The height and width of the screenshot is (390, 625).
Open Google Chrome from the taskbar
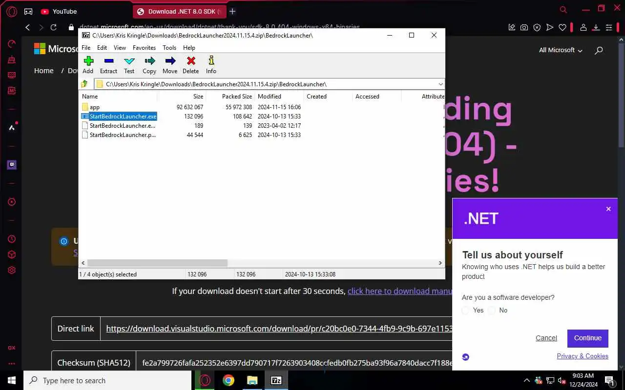(229, 381)
